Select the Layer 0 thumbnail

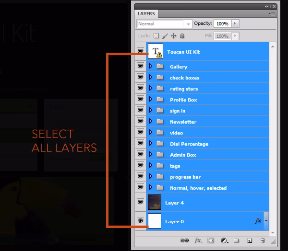[155, 221]
